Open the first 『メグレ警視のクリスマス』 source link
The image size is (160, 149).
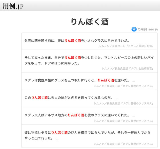(123, 86)
